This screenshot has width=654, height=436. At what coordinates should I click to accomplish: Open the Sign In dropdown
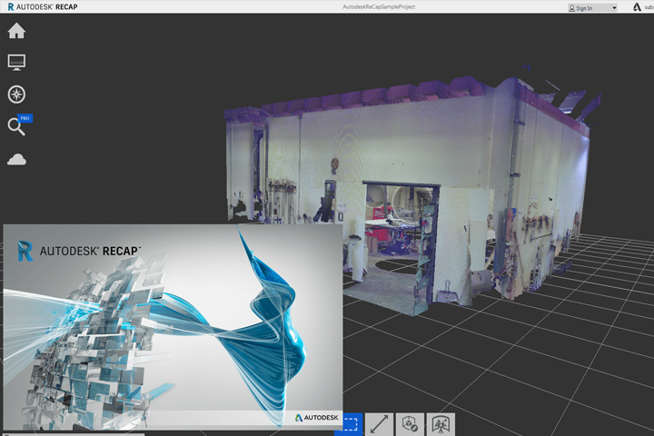pyautogui.click(x=592, y=8)
